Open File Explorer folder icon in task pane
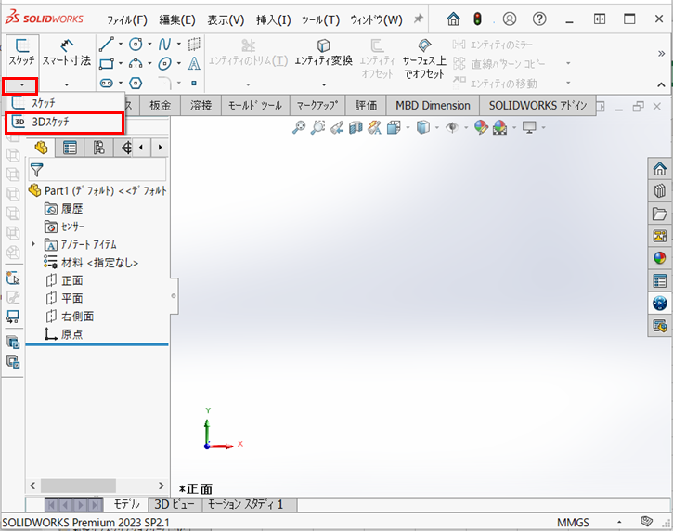Image resolution: width=673 pixels, height=531 pixels. point(660,214)
